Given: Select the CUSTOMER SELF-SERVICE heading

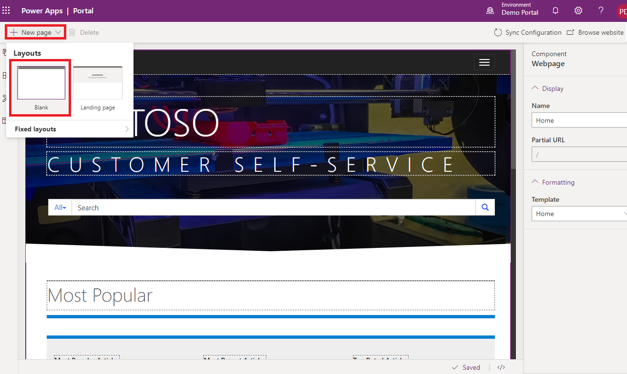Looking at the screenshot, I should click(x=271, y=164).
